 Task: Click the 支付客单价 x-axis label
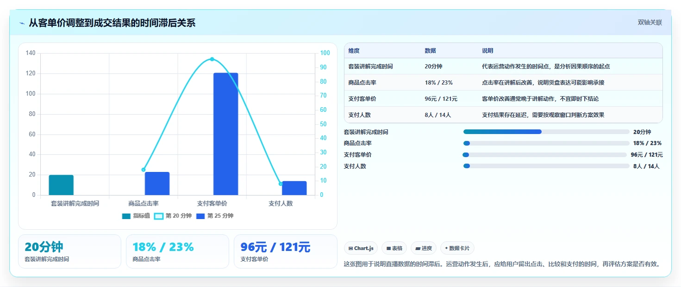click(212, 203)
